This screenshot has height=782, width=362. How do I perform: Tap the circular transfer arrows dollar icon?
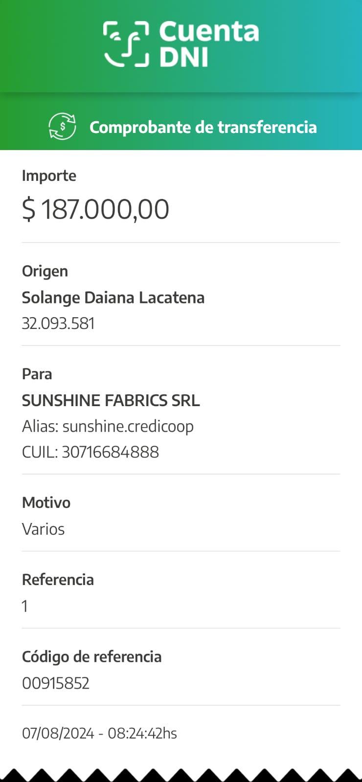tap(62, 127)
